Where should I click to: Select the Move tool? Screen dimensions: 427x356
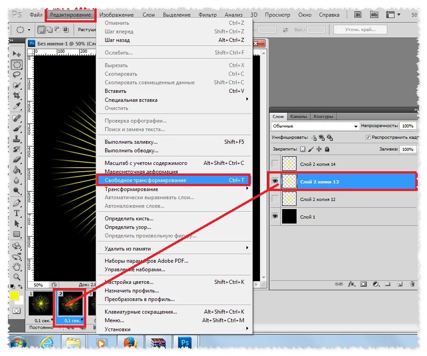click(x=17, y=54)
